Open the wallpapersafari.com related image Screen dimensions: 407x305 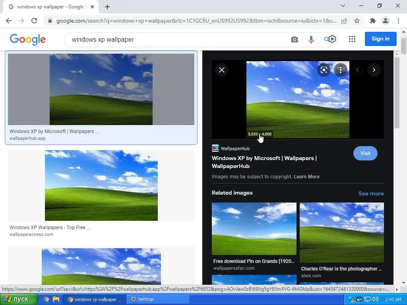click(254, 229)
